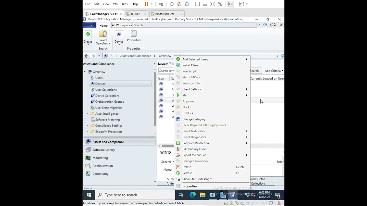Enter full screen mode icon in VMware toolbar

point(212,4)
